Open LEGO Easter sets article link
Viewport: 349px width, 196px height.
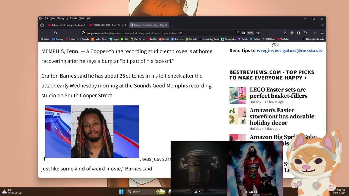pos(279,93)
